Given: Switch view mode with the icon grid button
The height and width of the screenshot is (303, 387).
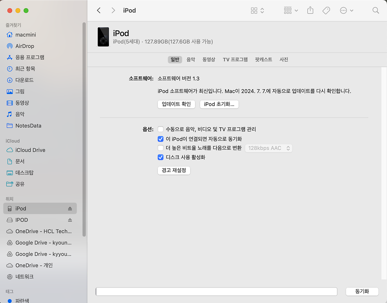Looking at the screenshot, I should [x=257, y=11].
